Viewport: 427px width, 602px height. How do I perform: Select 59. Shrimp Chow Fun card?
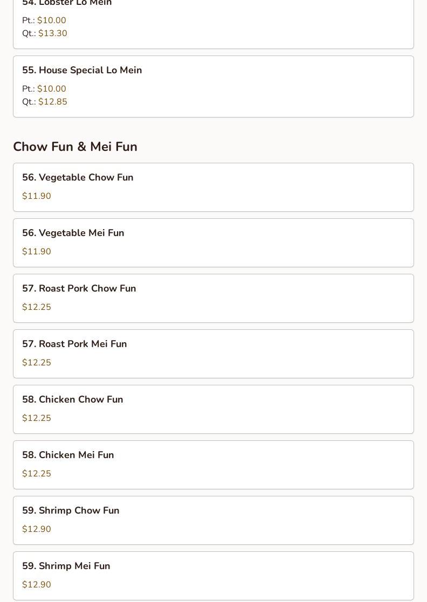pos(213,521)
